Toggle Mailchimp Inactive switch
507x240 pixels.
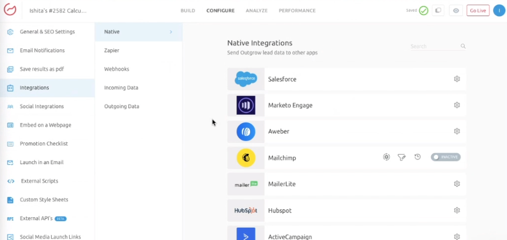(x=446, y=157)
